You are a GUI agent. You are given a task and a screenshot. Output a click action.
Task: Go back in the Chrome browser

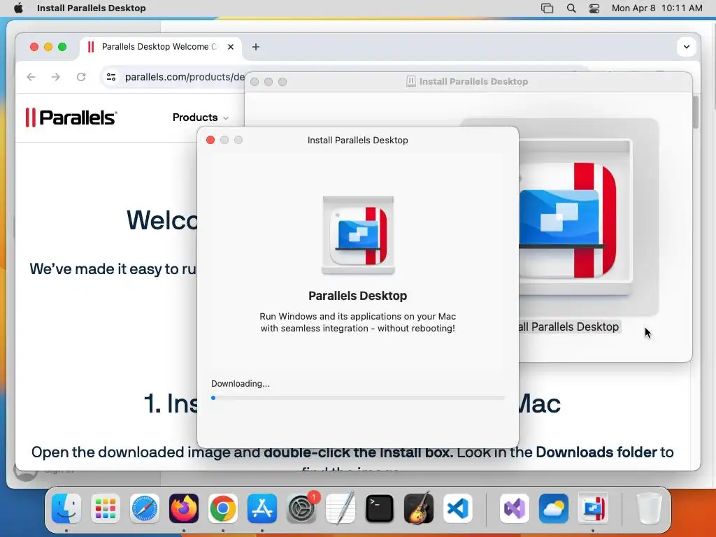click(x=31, y=77)
